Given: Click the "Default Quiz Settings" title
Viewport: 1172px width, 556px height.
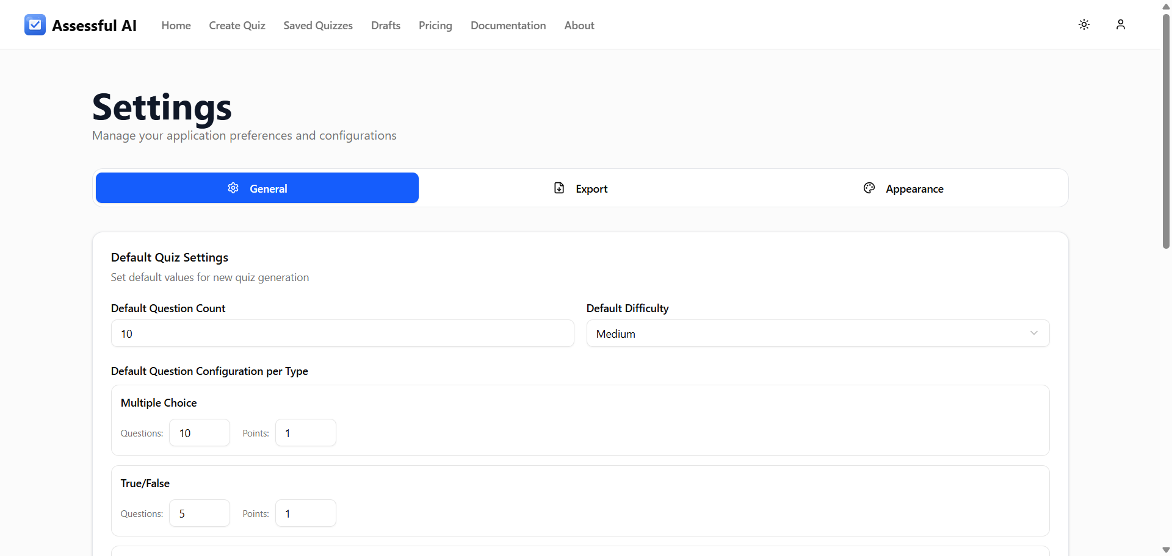Looking at the screenshot, I should pyautogui.click(x=170, y=257).
